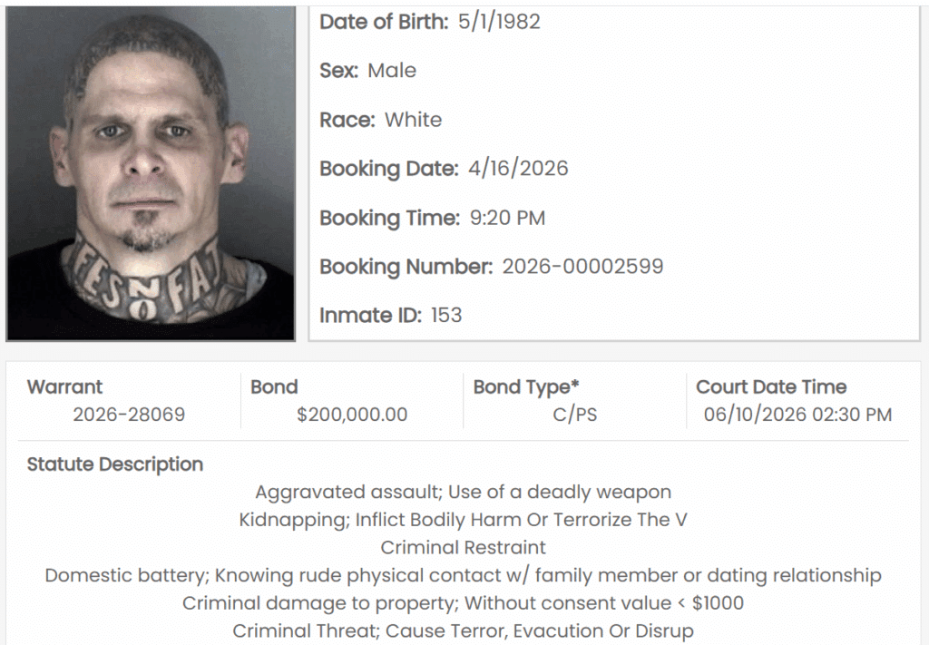Click the Race value White
This screenshot has height=645, width=929.
click(x=413, y=120)
